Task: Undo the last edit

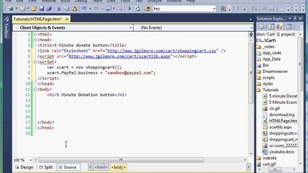Action: click(x=84, y=9)
